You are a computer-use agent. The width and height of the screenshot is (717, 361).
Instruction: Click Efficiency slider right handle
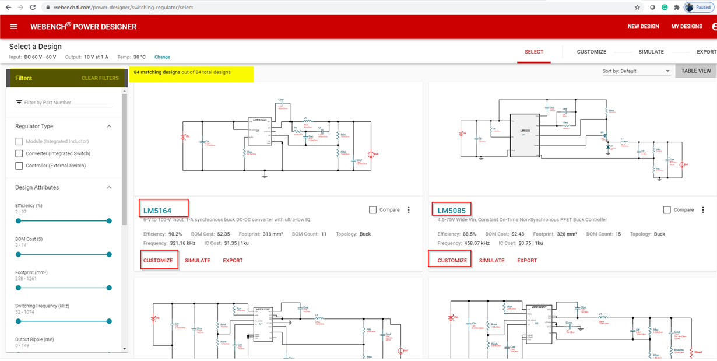109,221
